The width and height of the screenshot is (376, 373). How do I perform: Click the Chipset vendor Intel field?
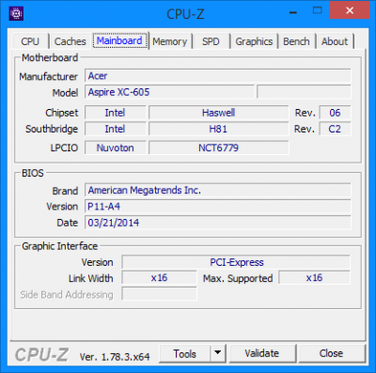[x=116, y=113]
